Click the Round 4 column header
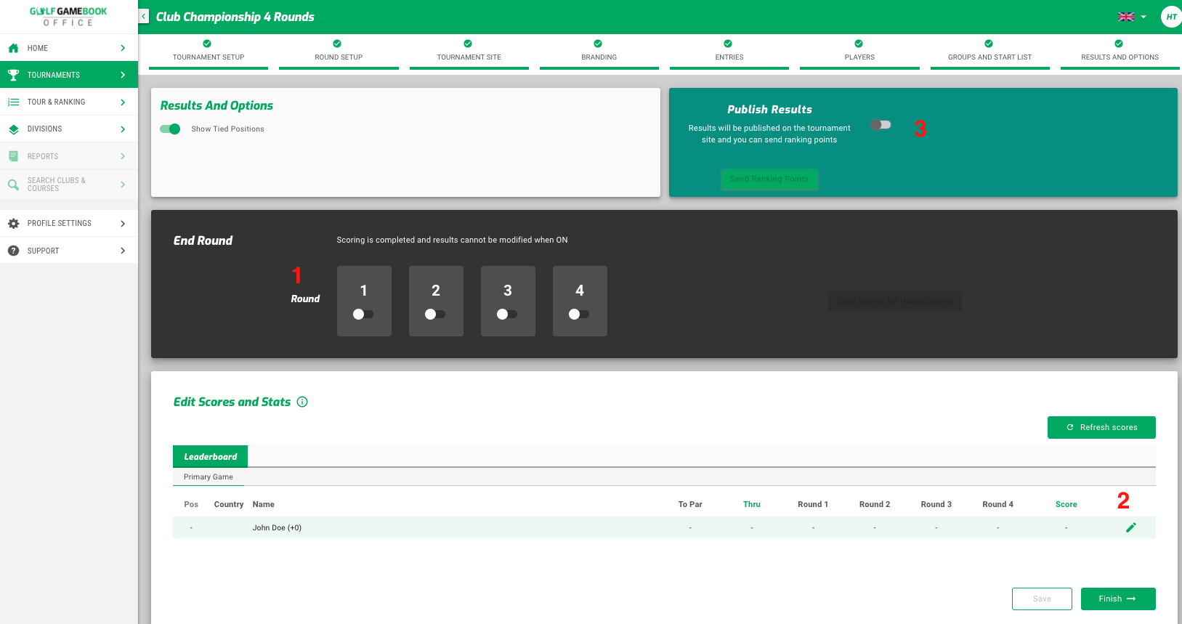The height and width of the screenshot is (624, 1182). pos(997,504)
